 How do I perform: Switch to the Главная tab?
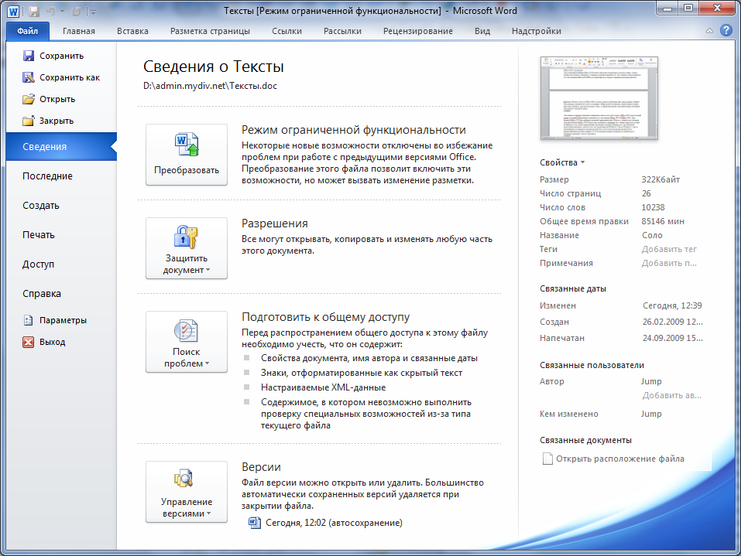79,31
